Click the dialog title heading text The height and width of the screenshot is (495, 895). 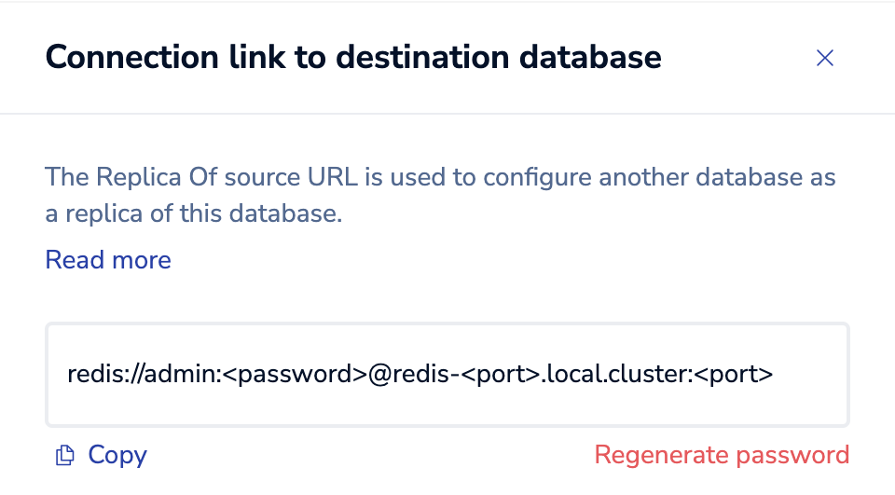pos(353,58)
